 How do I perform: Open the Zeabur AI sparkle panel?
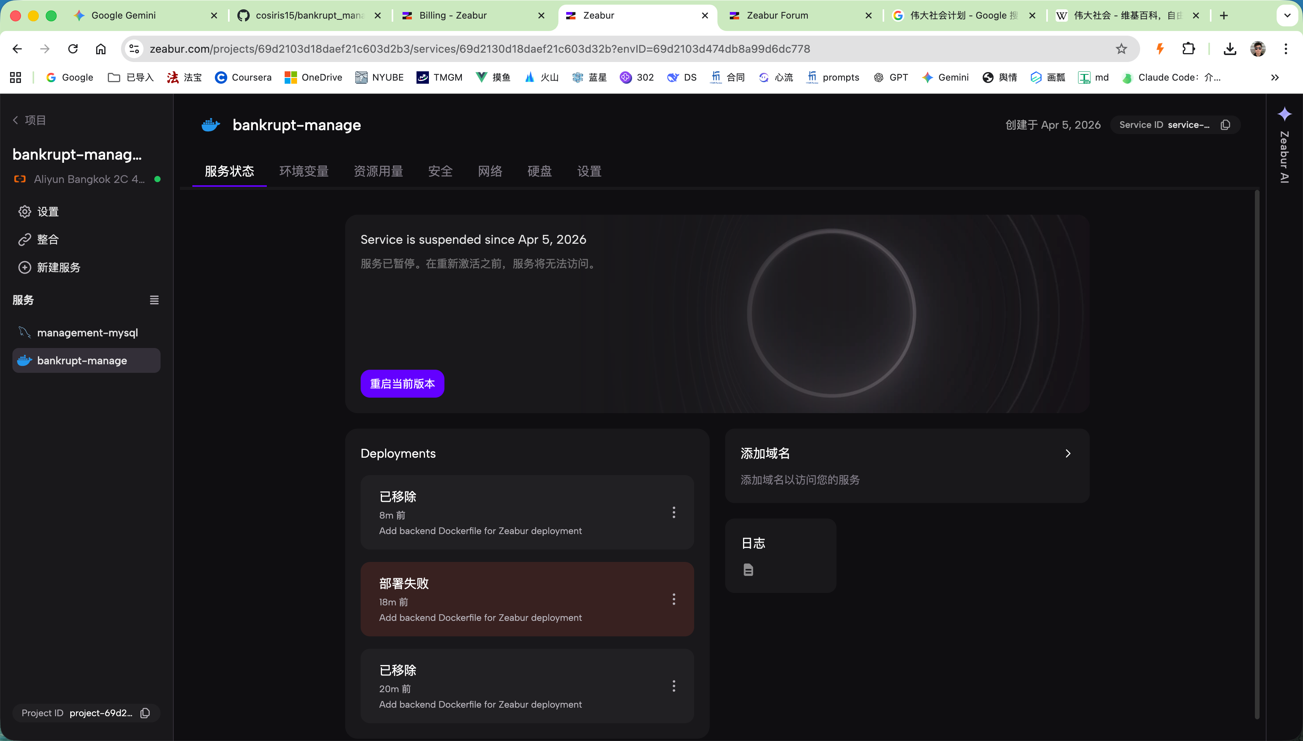[1284, 114]
